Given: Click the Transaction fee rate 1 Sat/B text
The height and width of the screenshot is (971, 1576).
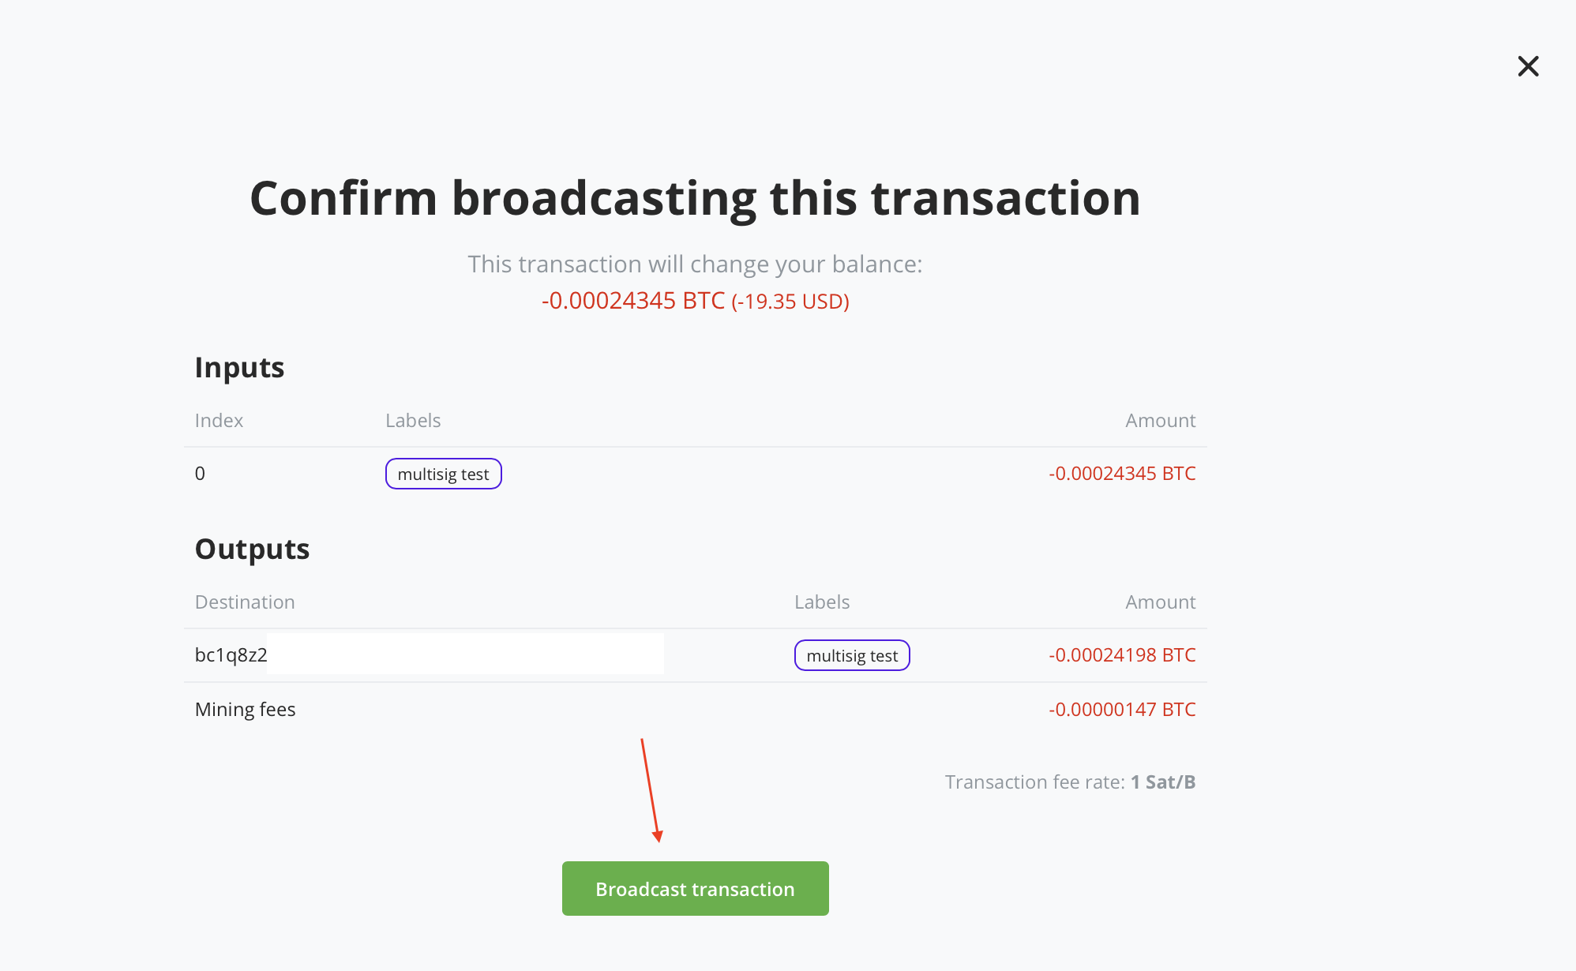Looking at the screenshot, I should click(x=1070, y=782).
